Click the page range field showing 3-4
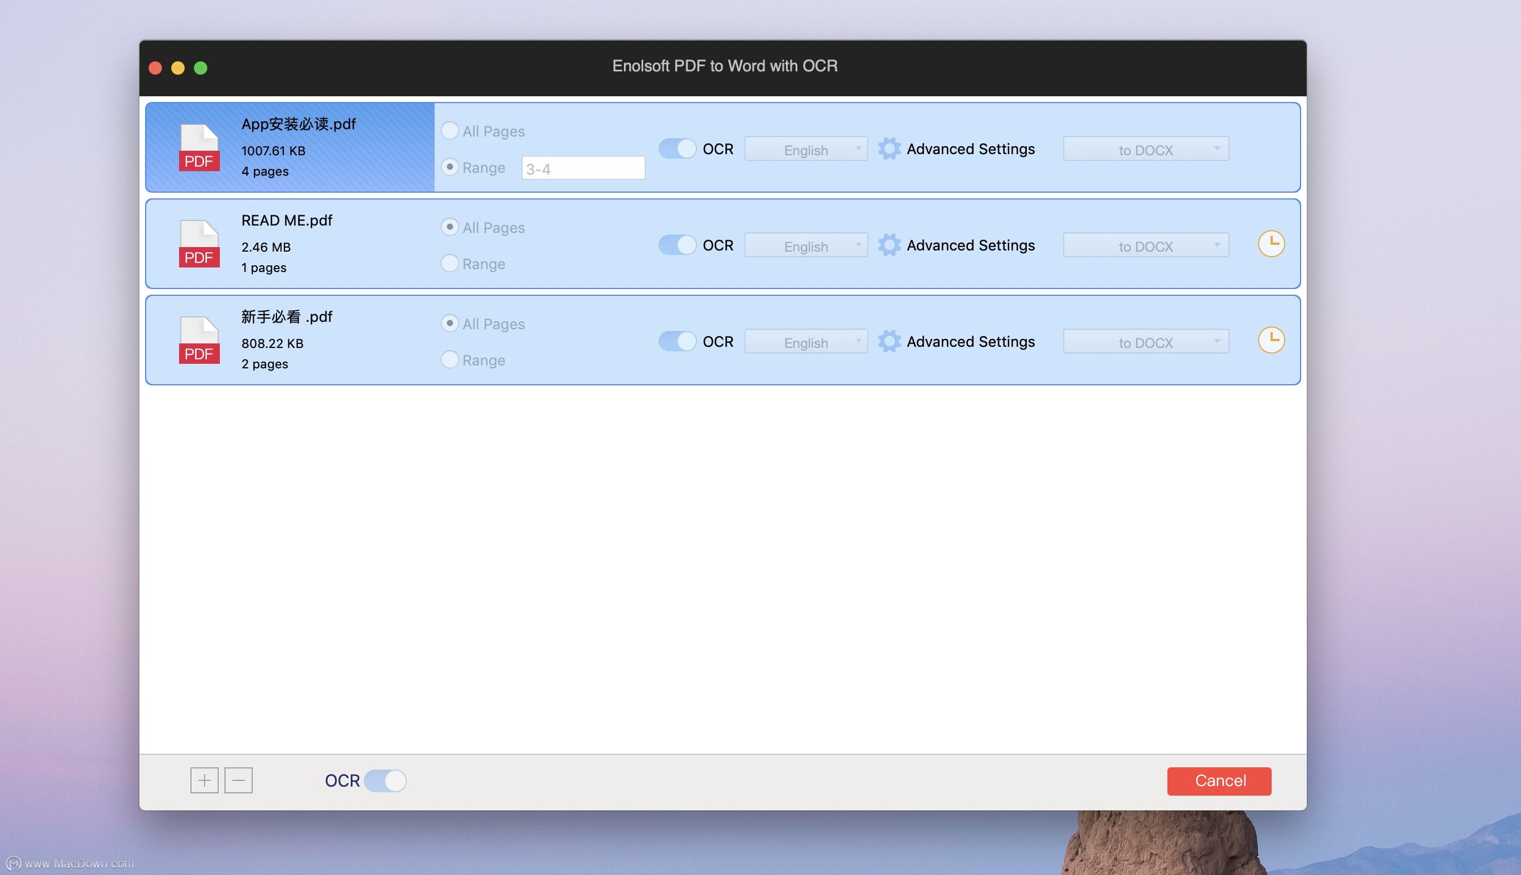Screen dimensions: 1521x875 pos(584,168)
